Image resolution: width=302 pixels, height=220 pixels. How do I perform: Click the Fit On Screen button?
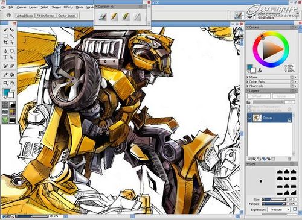pos(45,16)
